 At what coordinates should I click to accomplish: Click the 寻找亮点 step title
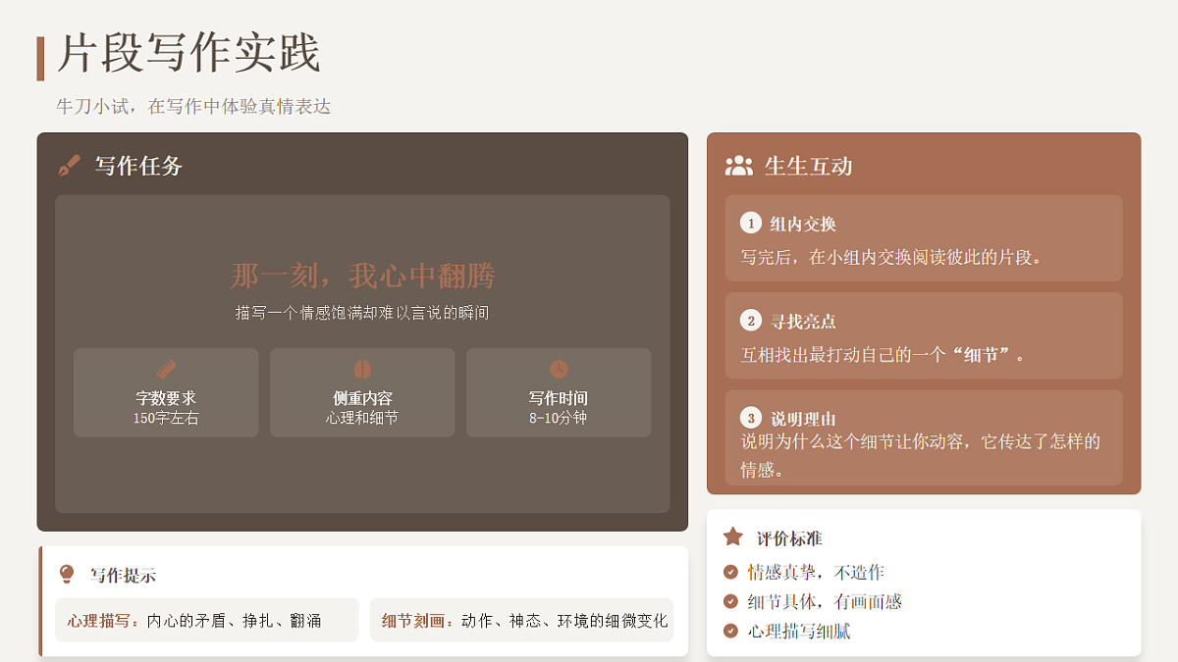click(x=803, y=321)
